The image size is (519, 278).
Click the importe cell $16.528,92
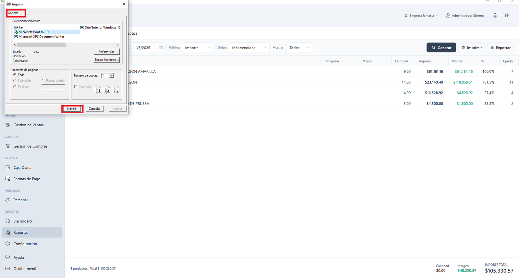[x=434, y=93]
